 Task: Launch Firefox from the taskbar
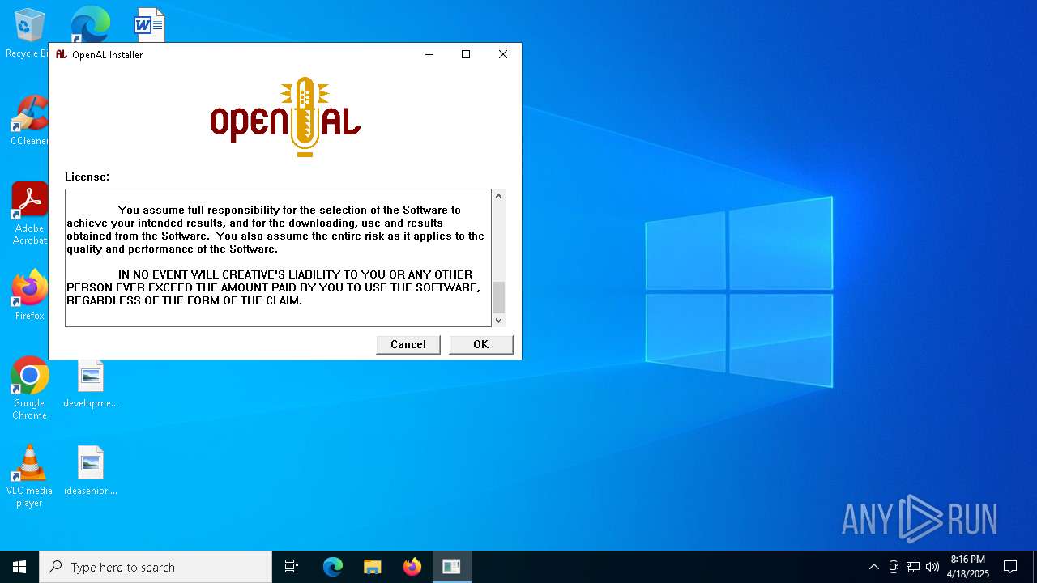tap(412, 567)
